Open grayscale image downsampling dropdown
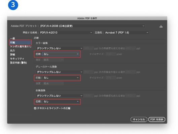This screenshot has width=178, height=134. click(x=59, y=72)
